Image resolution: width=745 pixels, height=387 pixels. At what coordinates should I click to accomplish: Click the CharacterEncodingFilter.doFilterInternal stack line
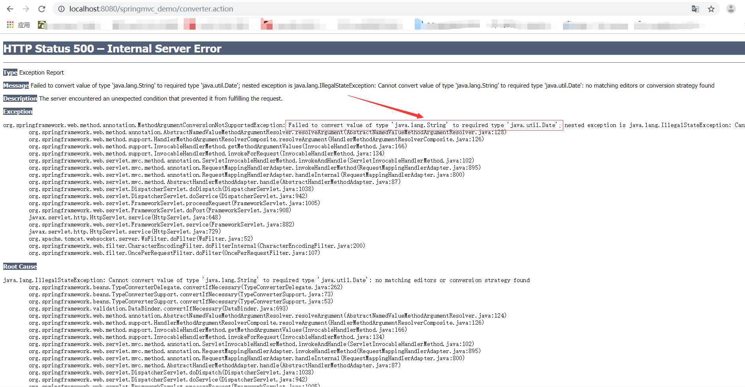[x=197, y=246]
